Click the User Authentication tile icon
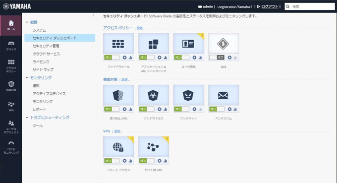Viewport: 337px width, 183px height. pos(188,44)
